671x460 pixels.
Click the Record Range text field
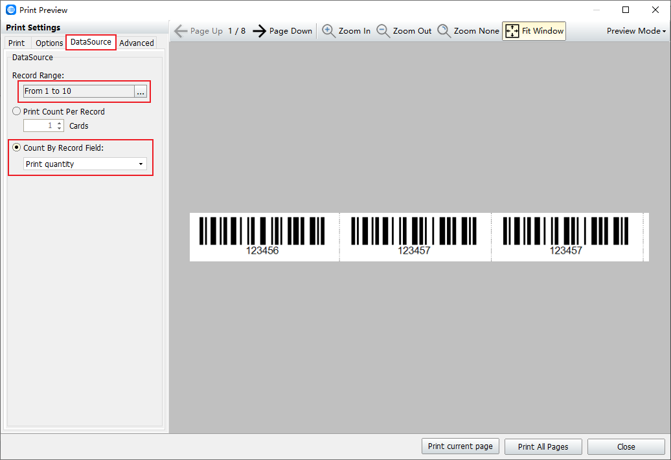(79, 91)
